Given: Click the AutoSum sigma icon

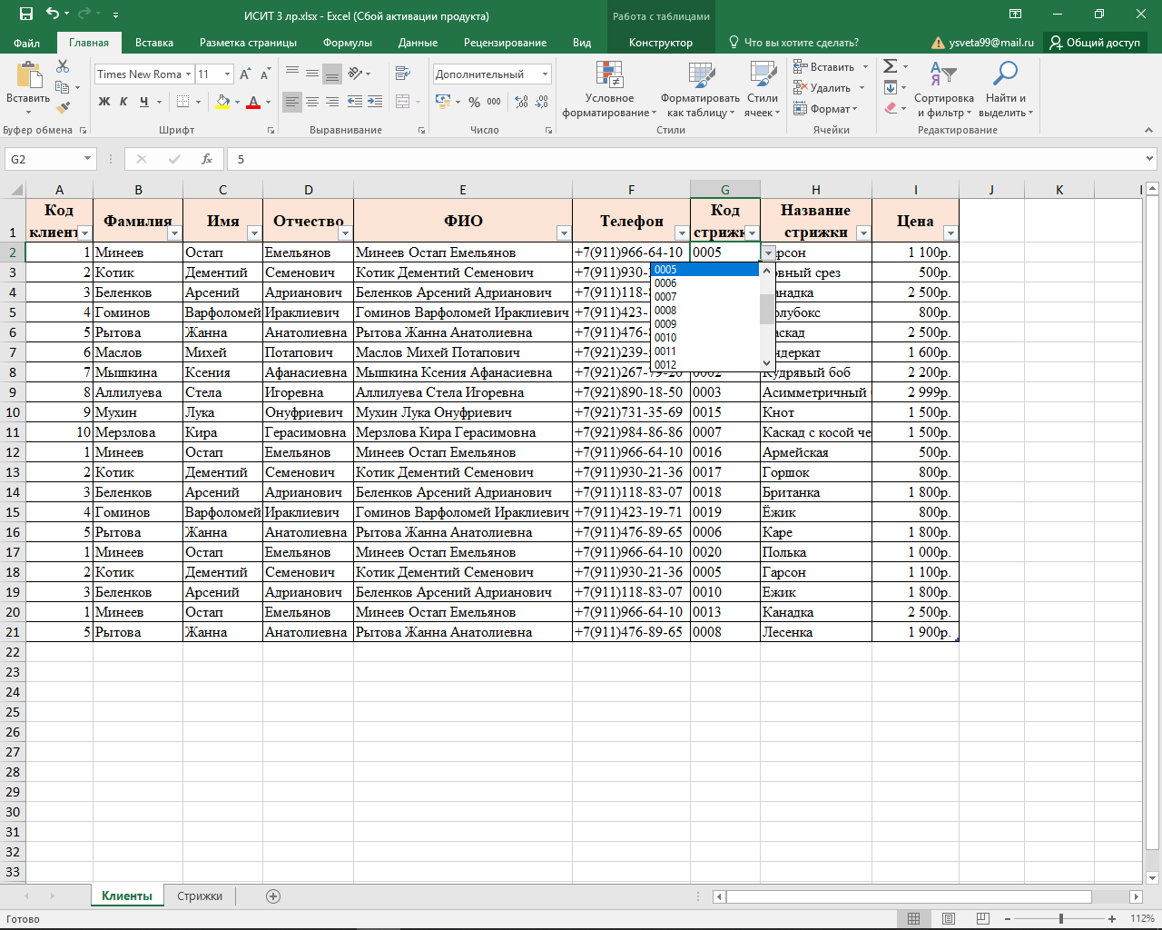Looking at the screenshot, I should point(891,66).
